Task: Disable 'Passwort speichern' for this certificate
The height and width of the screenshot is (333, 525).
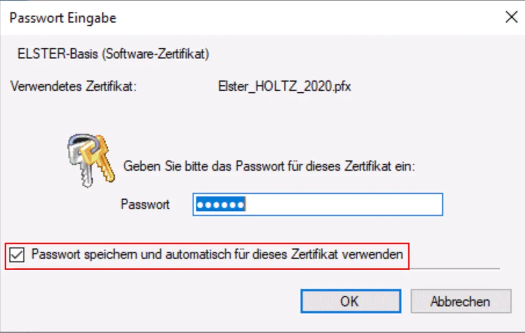Action: point(18,255)
